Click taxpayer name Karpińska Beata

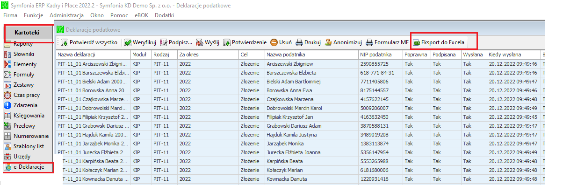[285, 161]
